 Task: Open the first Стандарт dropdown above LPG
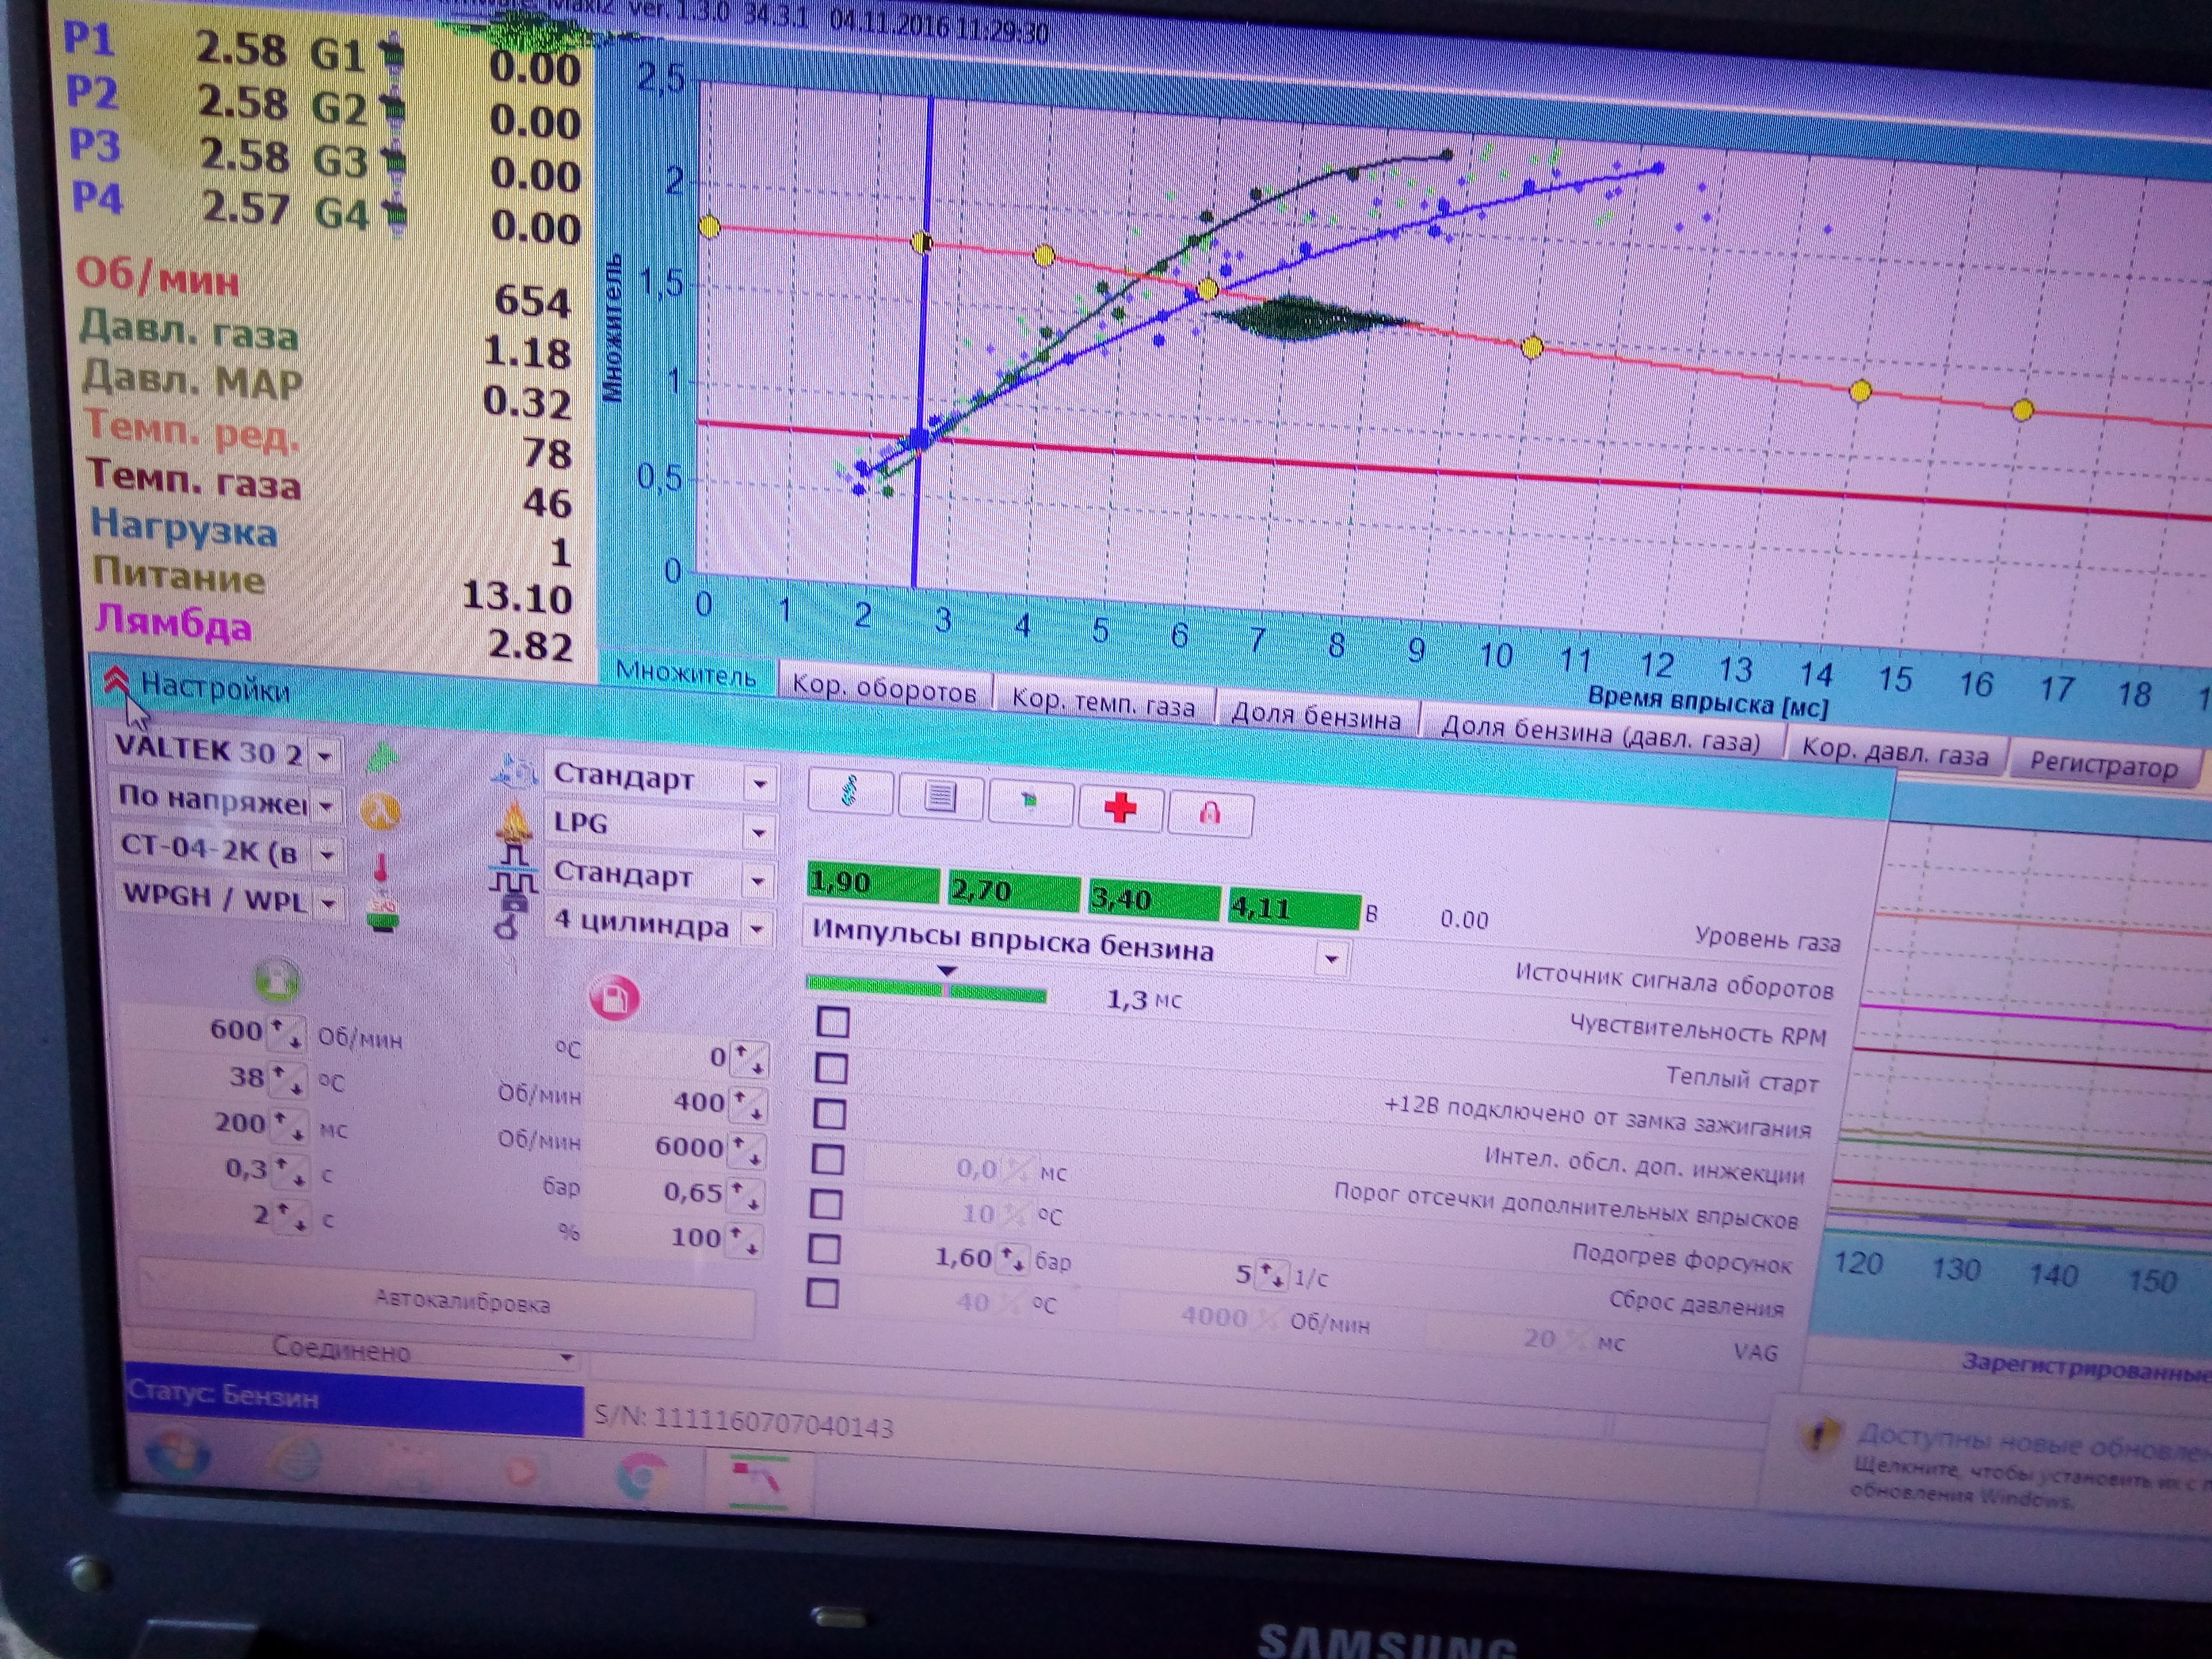point(761,784)
